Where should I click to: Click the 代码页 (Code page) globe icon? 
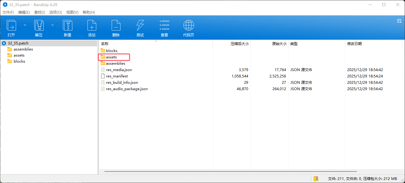[189, 25]
